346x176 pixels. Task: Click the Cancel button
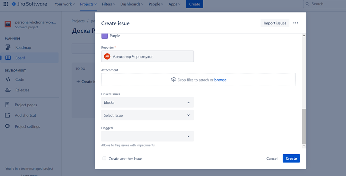pos(272,158)
